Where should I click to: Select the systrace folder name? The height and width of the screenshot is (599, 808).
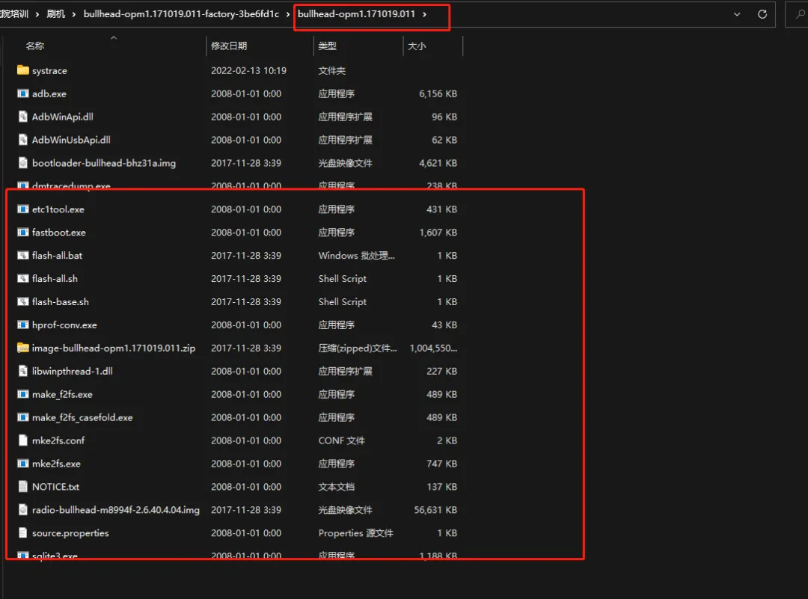pos(49,70)
